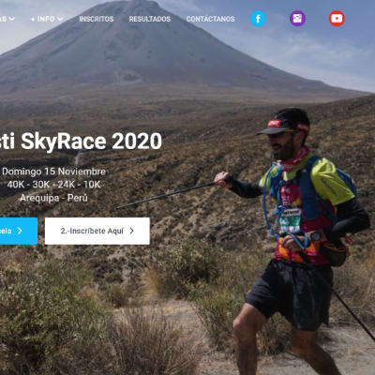Click the Domingo 15 Noviembre date text
This screenshot has height=375, width=375.
pyautogui.click(x=53, y=172)
